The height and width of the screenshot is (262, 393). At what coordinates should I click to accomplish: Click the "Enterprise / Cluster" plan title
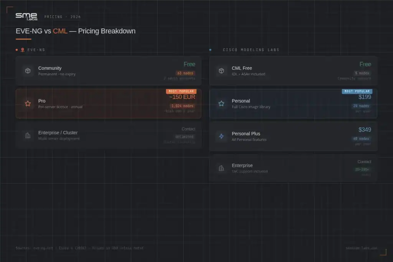click(x=58, y=132)
